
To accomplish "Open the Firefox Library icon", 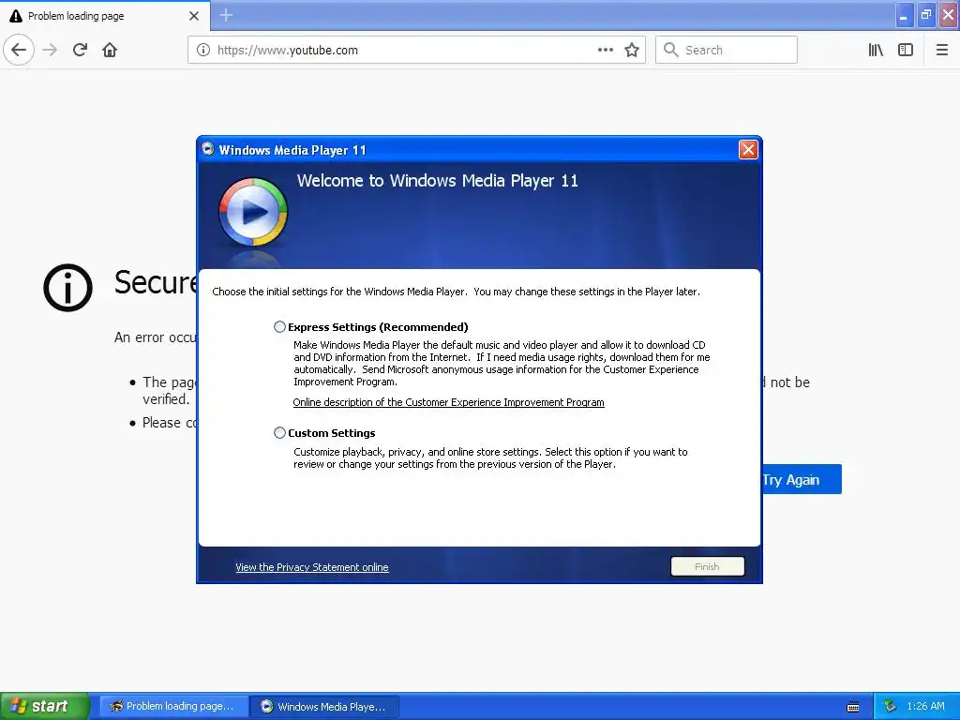I will click(x=876, y=51).
